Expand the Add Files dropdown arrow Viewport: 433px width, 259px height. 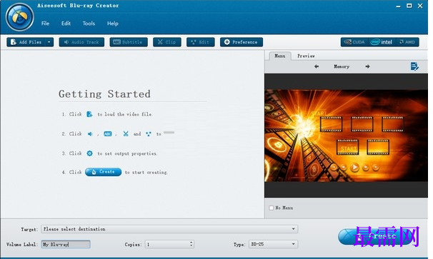[x=49, y=42]
